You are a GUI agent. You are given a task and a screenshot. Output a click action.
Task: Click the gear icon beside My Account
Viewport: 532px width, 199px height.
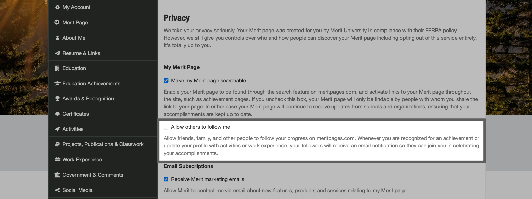point(57,7)
